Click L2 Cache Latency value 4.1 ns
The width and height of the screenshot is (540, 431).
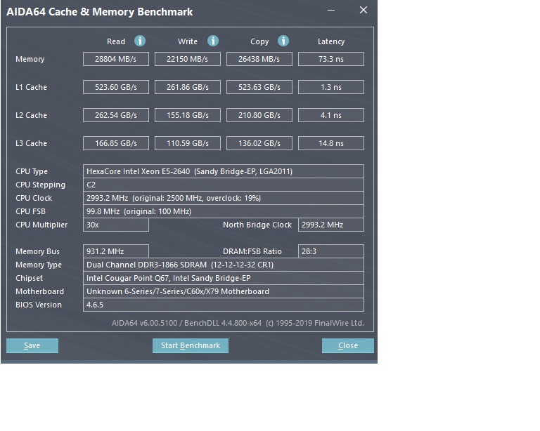pyautogui.click(x=331, y=115)
